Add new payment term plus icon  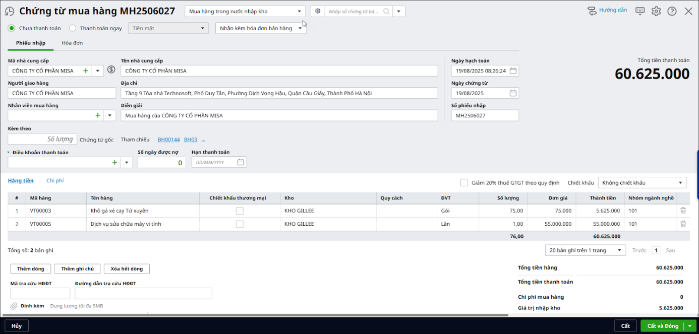[114, 162]
